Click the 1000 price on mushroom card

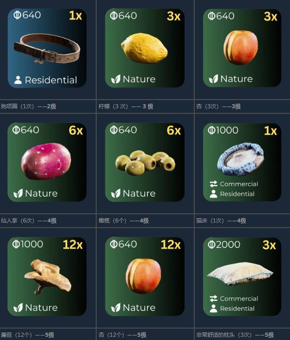coord(32,244)
